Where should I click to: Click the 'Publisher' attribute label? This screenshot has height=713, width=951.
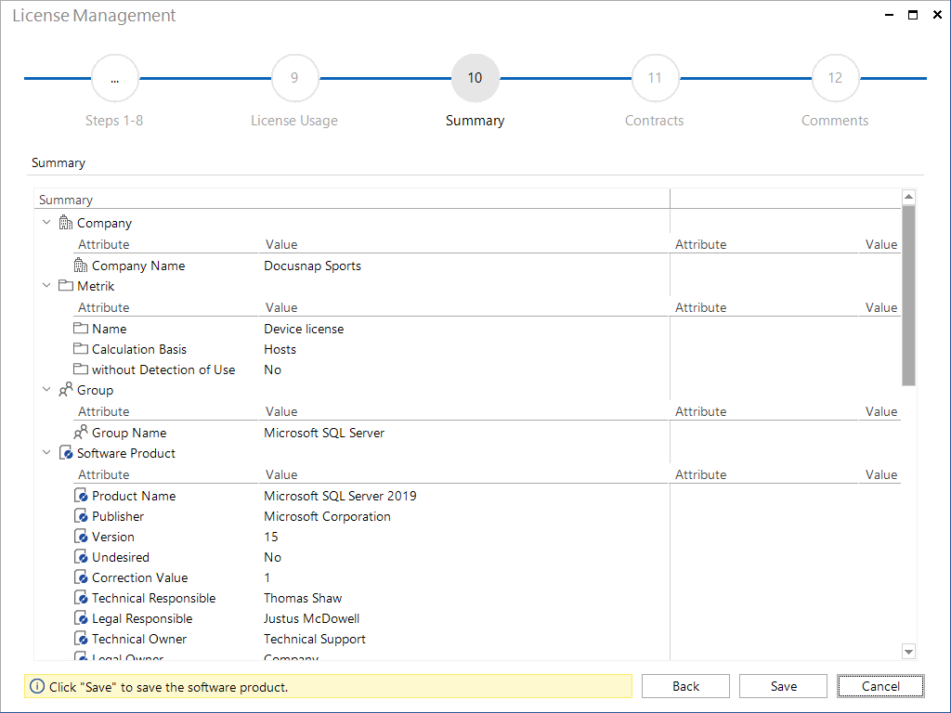(x=118, y=516)
